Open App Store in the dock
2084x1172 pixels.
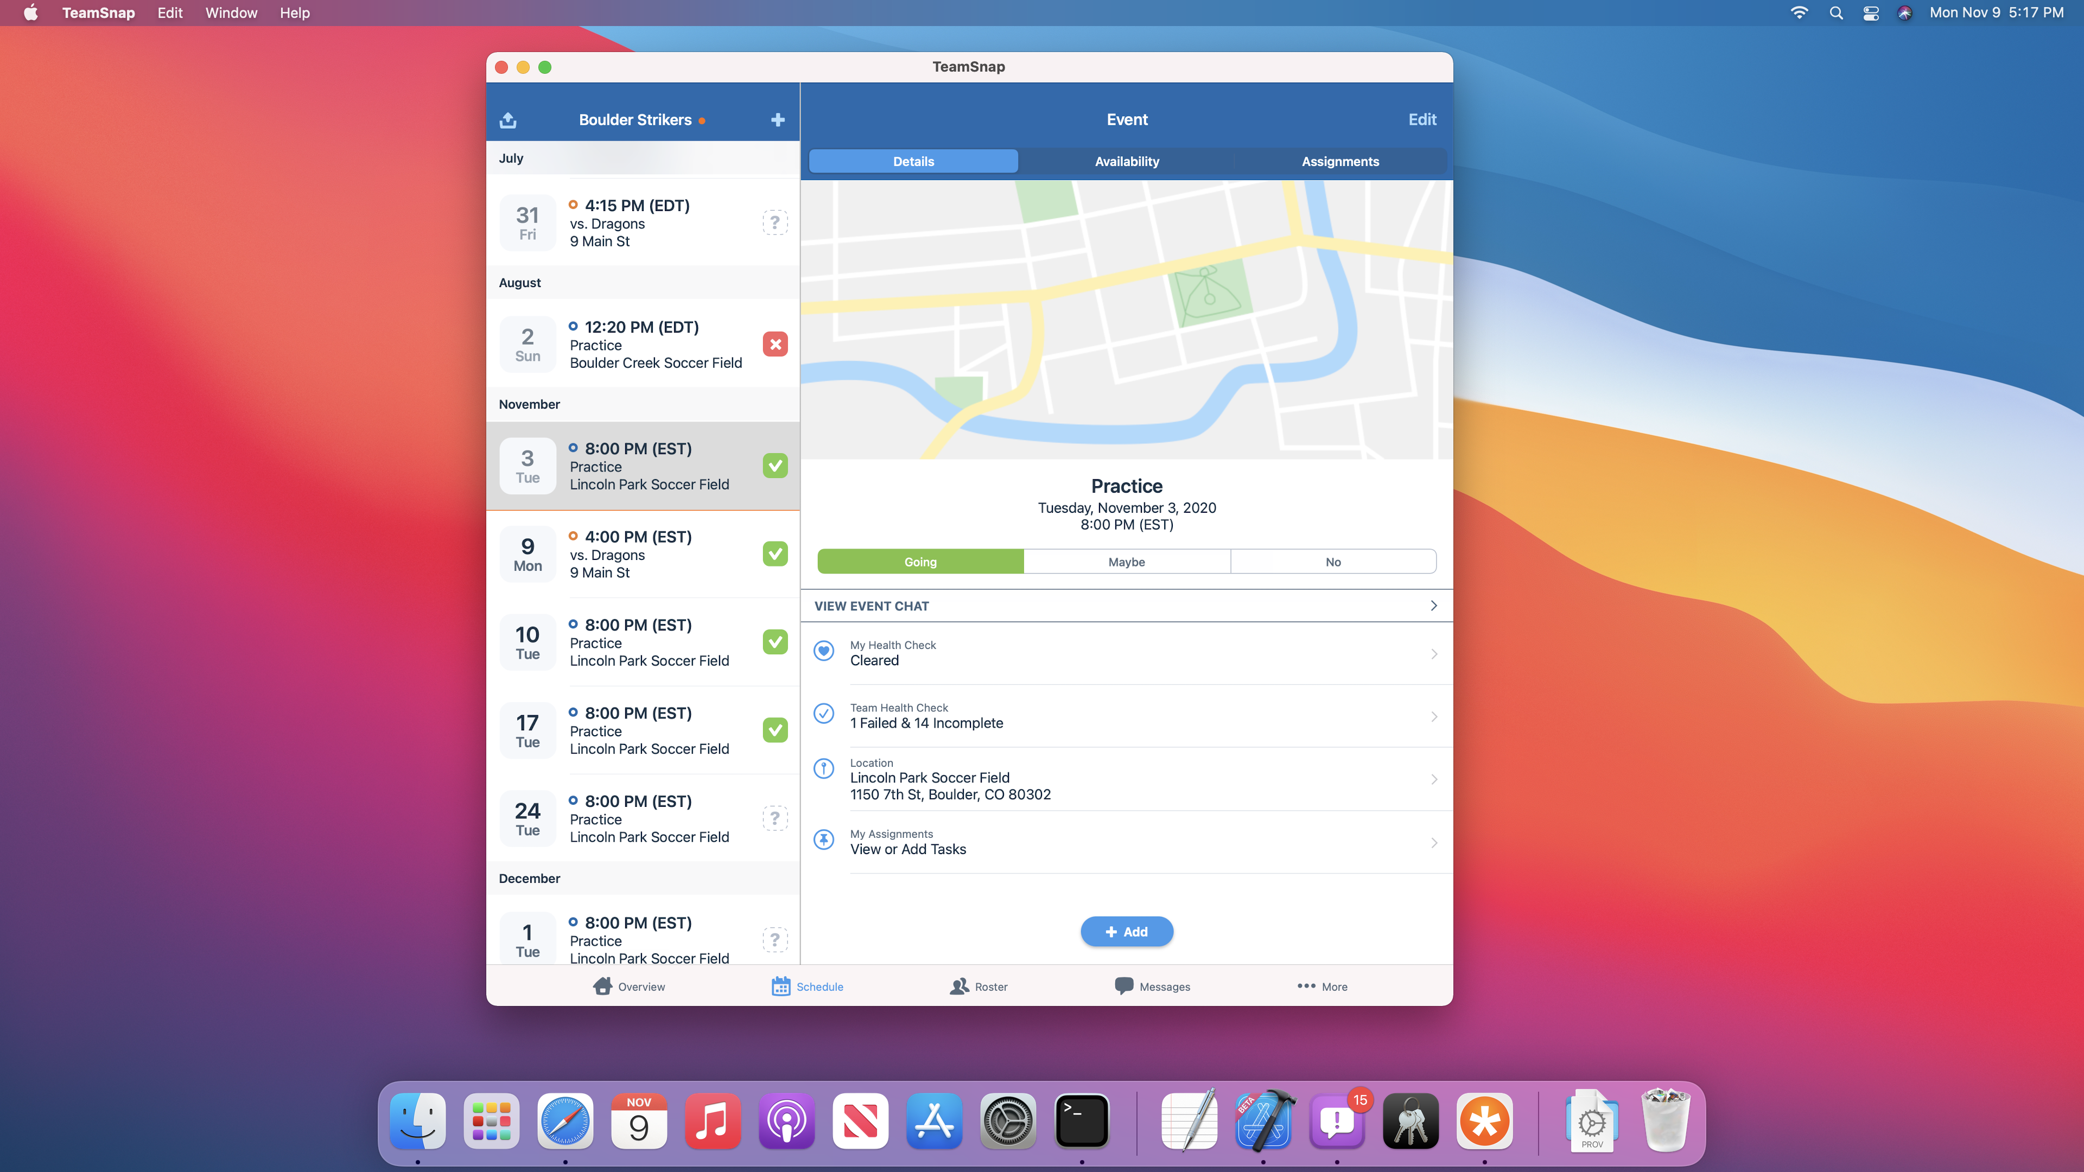click(x=933, y=1121)
